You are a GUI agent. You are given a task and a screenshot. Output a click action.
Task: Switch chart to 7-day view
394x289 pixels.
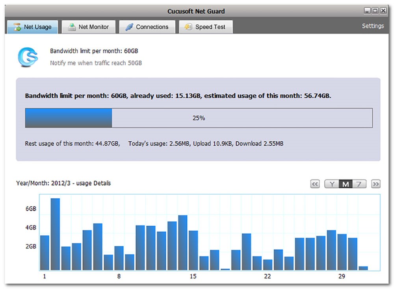pyautogui.click(x=359, y=184)
